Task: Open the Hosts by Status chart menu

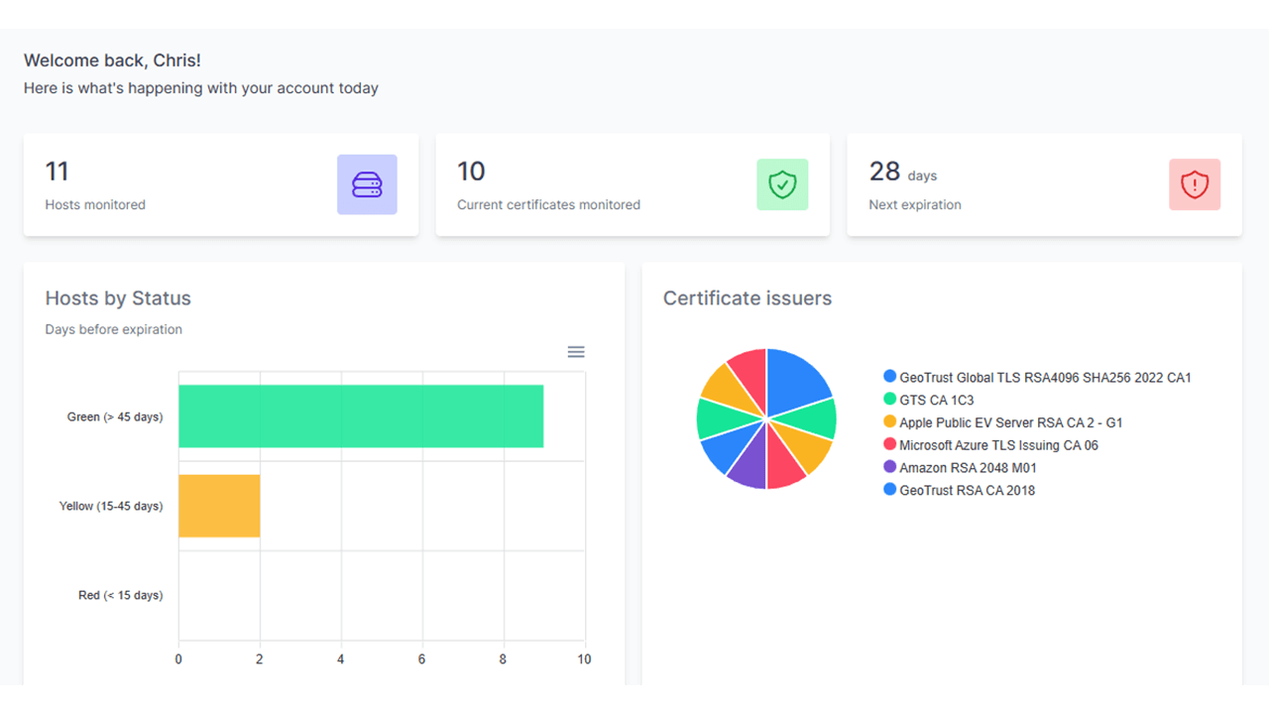Action: point(576,352)
